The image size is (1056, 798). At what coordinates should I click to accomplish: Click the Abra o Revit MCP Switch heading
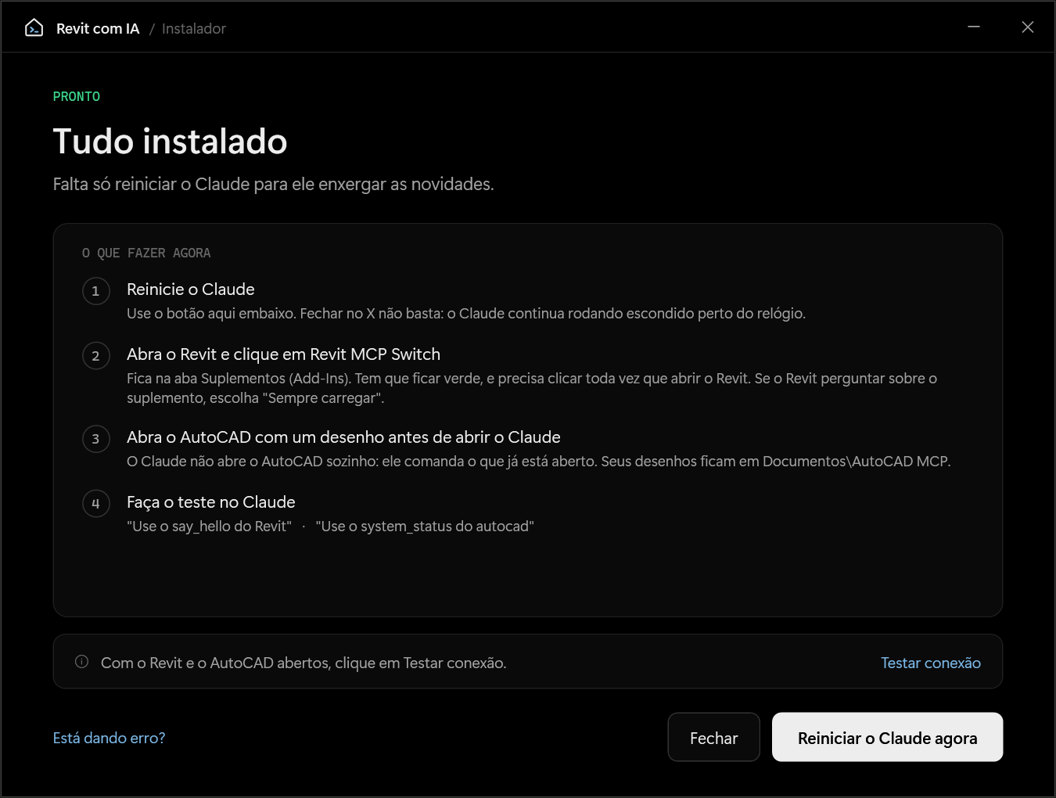pyautogui.click(x=283, y=354)
